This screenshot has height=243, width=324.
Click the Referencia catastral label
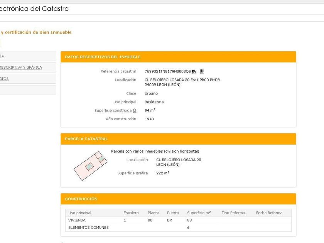[x=118, y=71]
